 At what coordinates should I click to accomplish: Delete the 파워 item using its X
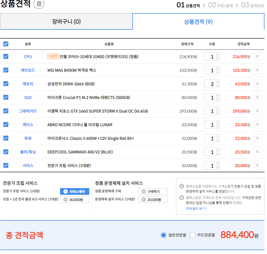pyautogui.click(x=257, y=138)
